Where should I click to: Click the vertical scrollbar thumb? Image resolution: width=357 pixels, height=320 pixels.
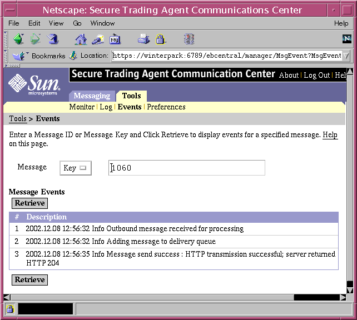[x=350, y=178]
